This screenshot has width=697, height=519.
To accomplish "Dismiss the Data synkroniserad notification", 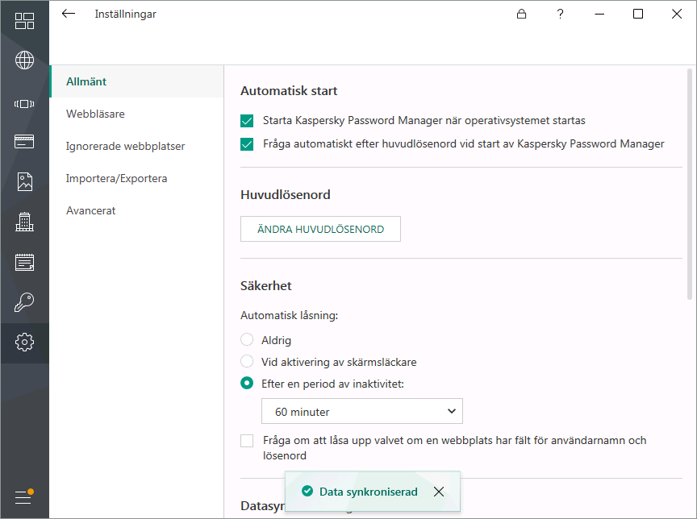I will [x=439, y=492].
